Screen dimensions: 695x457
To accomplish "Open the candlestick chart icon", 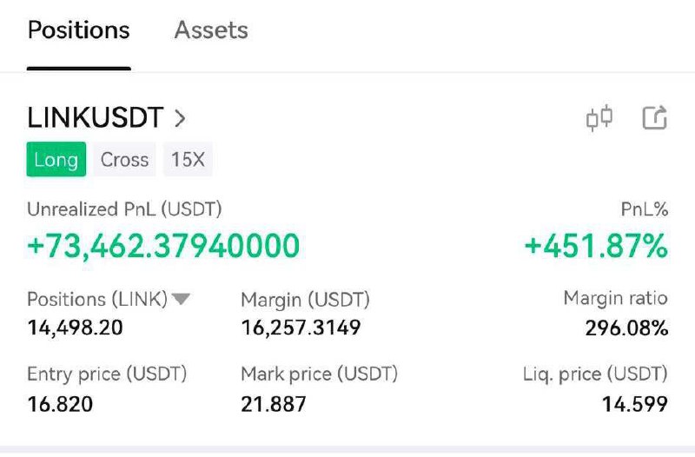I will [x=599, y=118].
